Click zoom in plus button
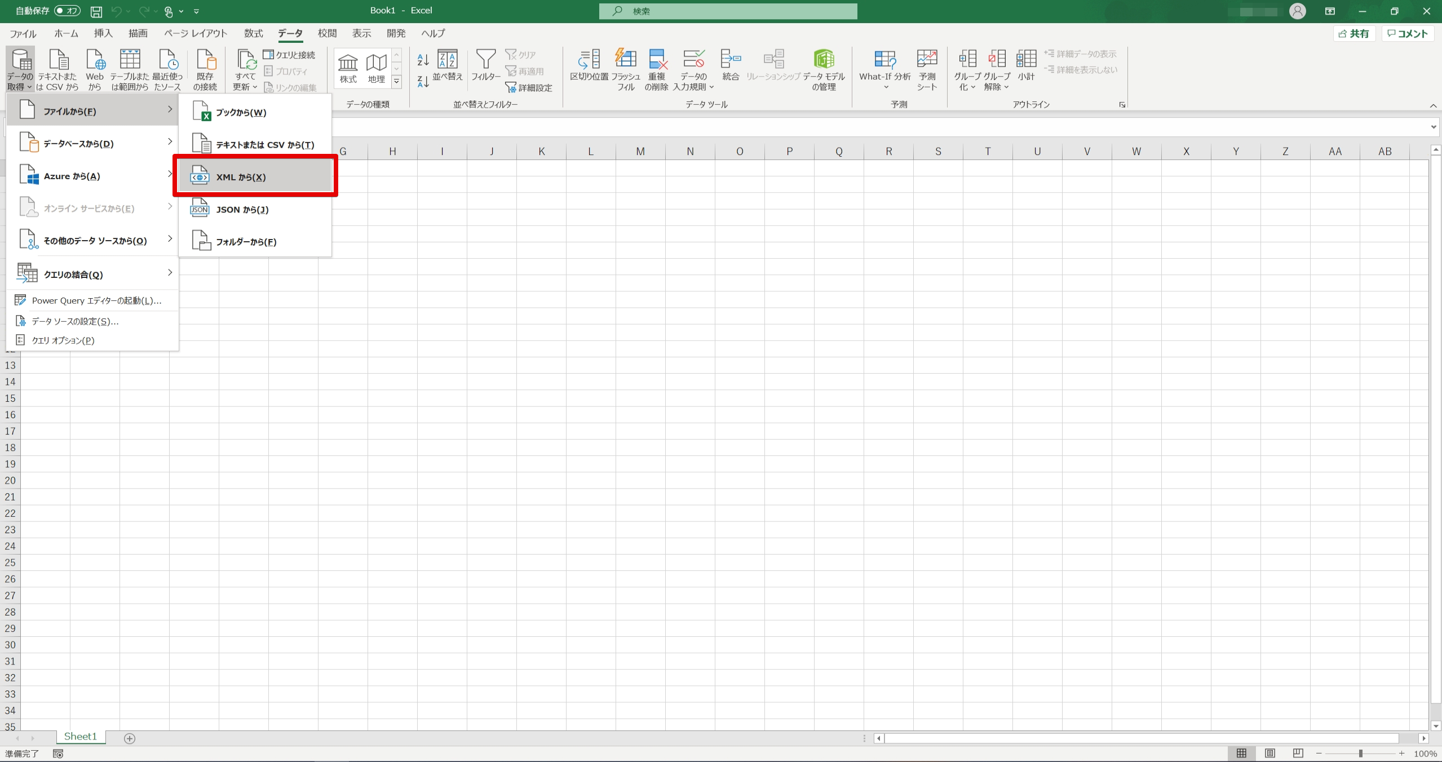This screenshot has width=1442, height=762. click(1402, 754)
